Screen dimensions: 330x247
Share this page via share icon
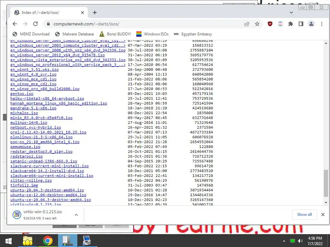[x=247, y=24]
